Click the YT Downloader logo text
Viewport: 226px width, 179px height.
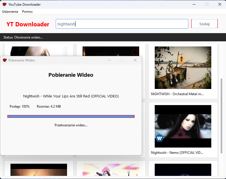coord(28,24)
